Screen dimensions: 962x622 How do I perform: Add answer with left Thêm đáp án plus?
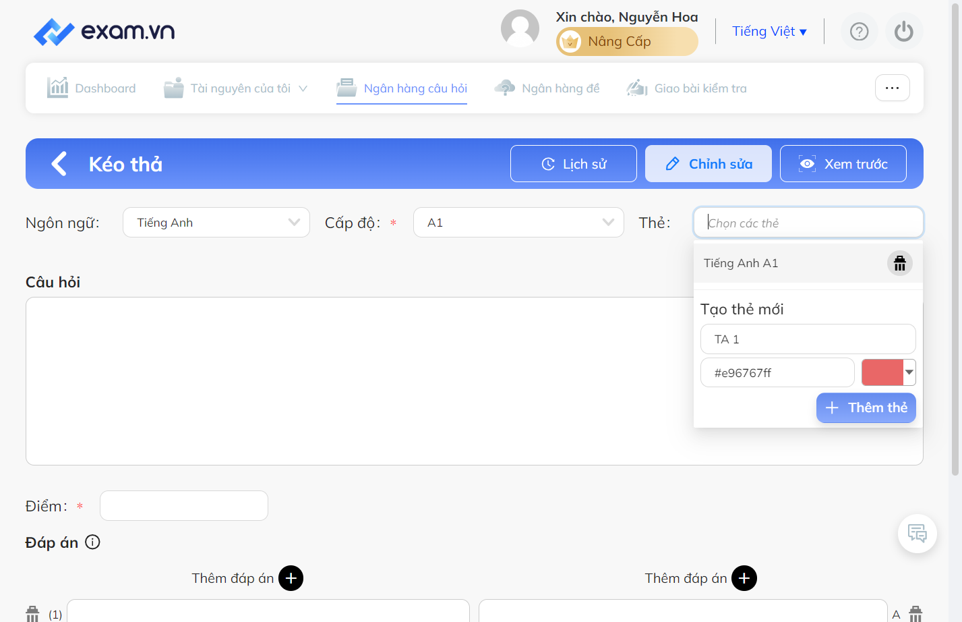point(291,578)
